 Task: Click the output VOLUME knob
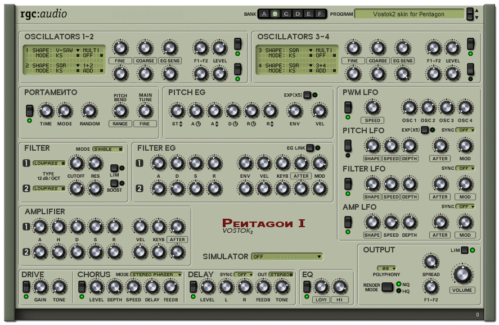(462, 275)
